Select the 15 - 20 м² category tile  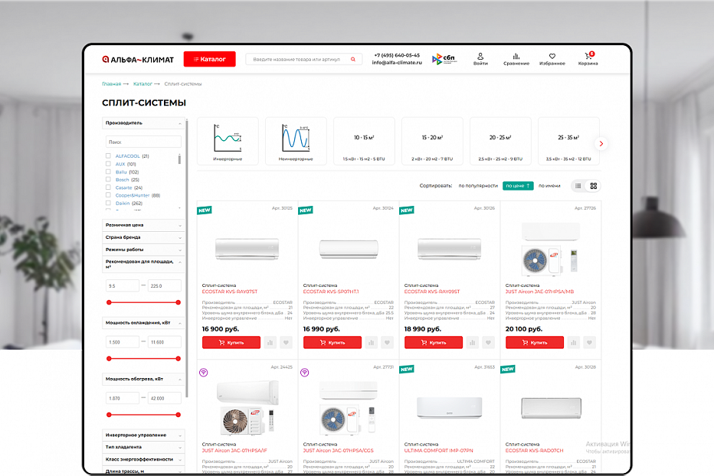[432, 141]
